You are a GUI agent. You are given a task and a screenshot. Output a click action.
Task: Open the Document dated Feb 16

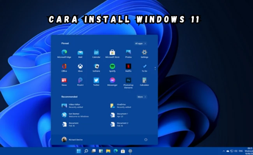pos(70,124)
